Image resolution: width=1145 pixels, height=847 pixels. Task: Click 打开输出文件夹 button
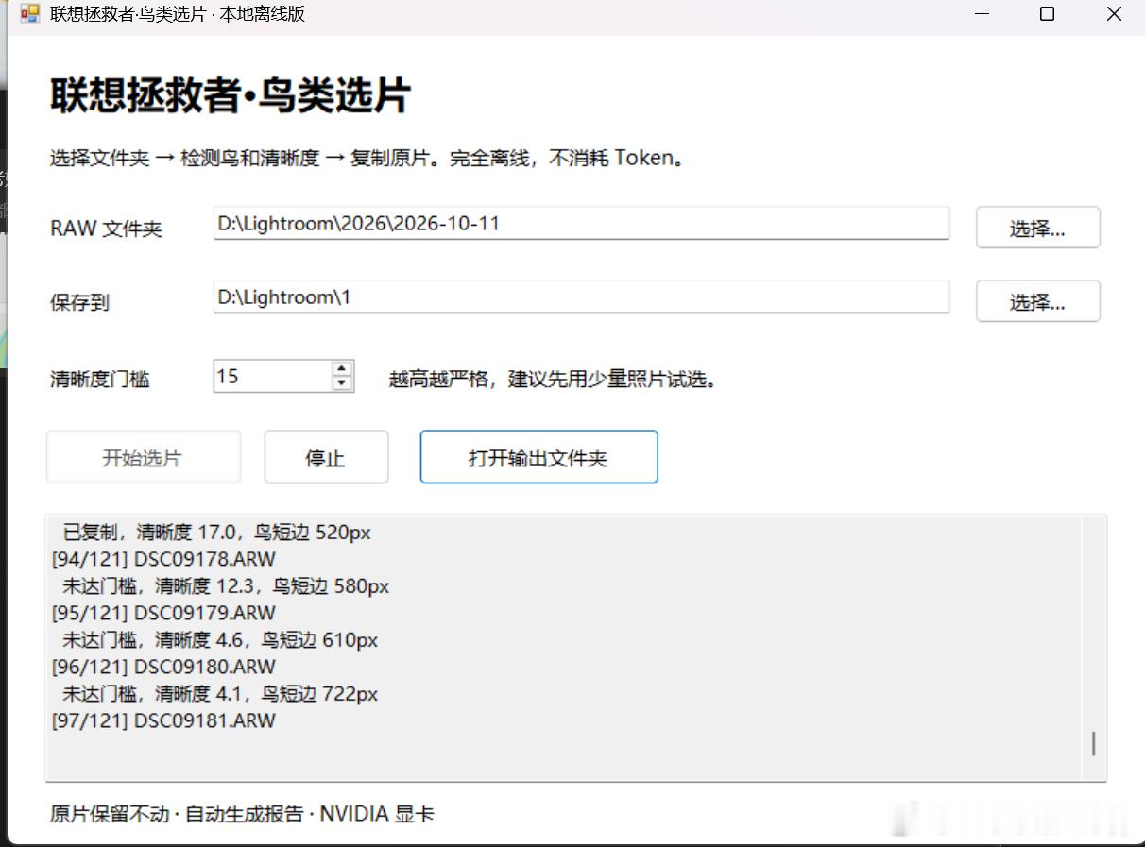538,458
